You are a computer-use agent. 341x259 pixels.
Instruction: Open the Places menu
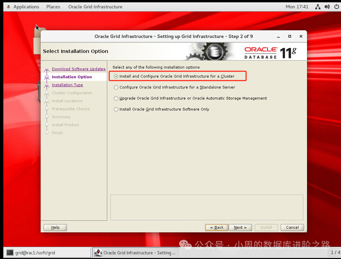(x=53, y=7)
